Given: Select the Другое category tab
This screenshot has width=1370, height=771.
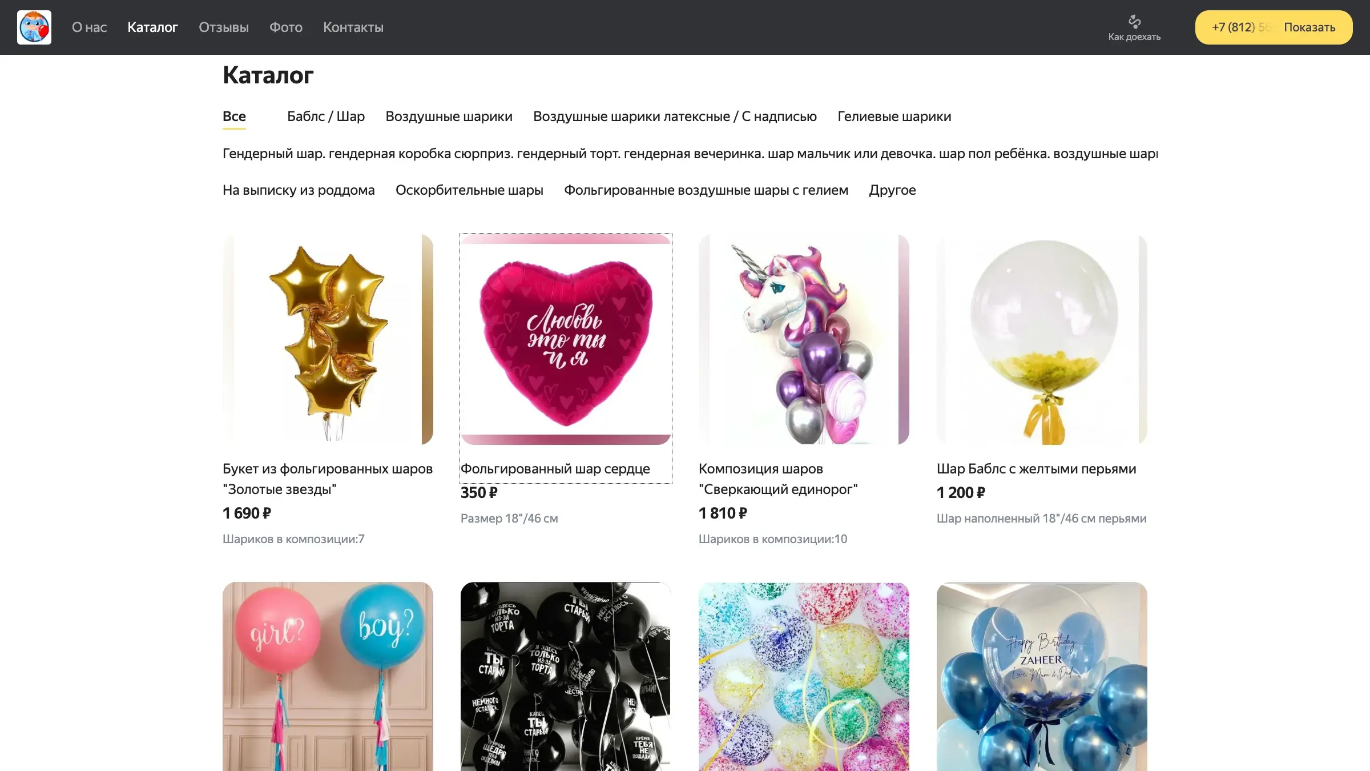Looking at the screenshot, I should click(892, 190).
